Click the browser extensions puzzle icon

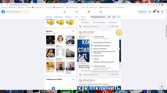pos(159,5)
